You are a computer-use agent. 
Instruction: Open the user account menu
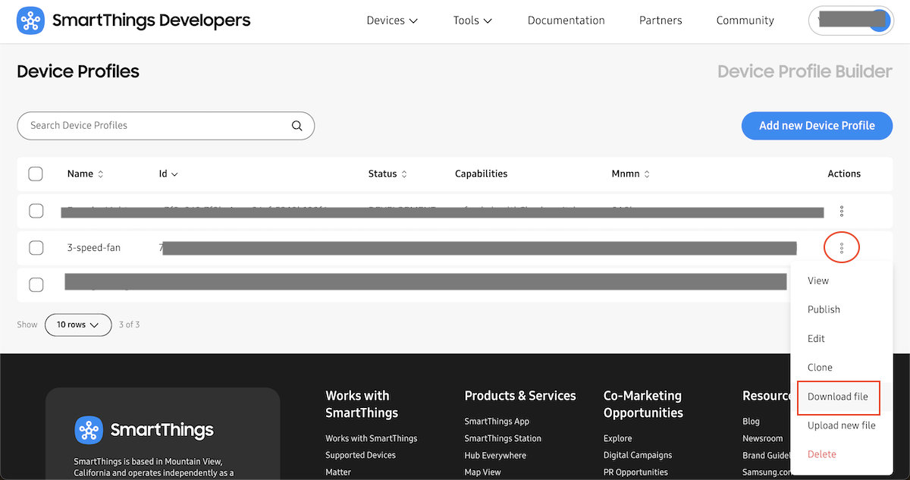pos(851,20)
